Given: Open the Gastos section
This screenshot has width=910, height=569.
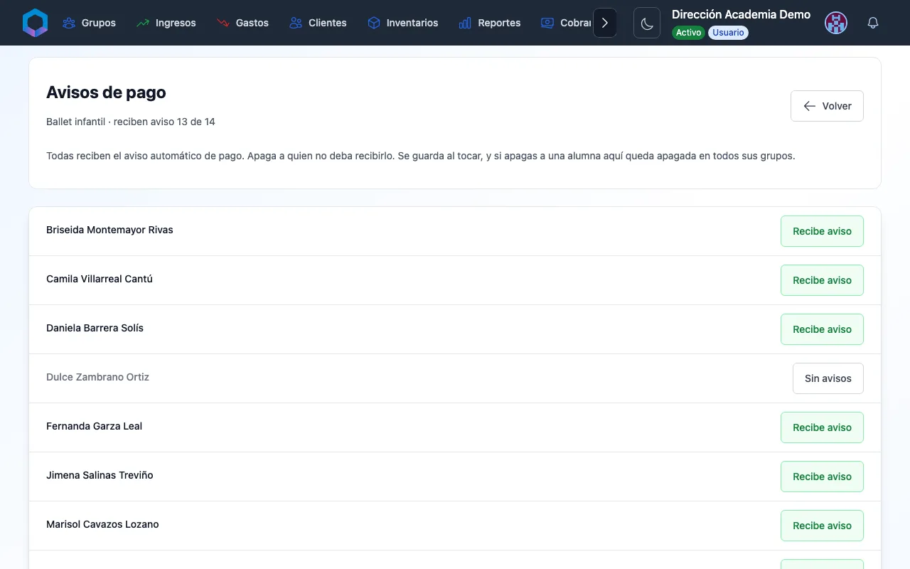Looking at the screenshot, I should [243, 23].
